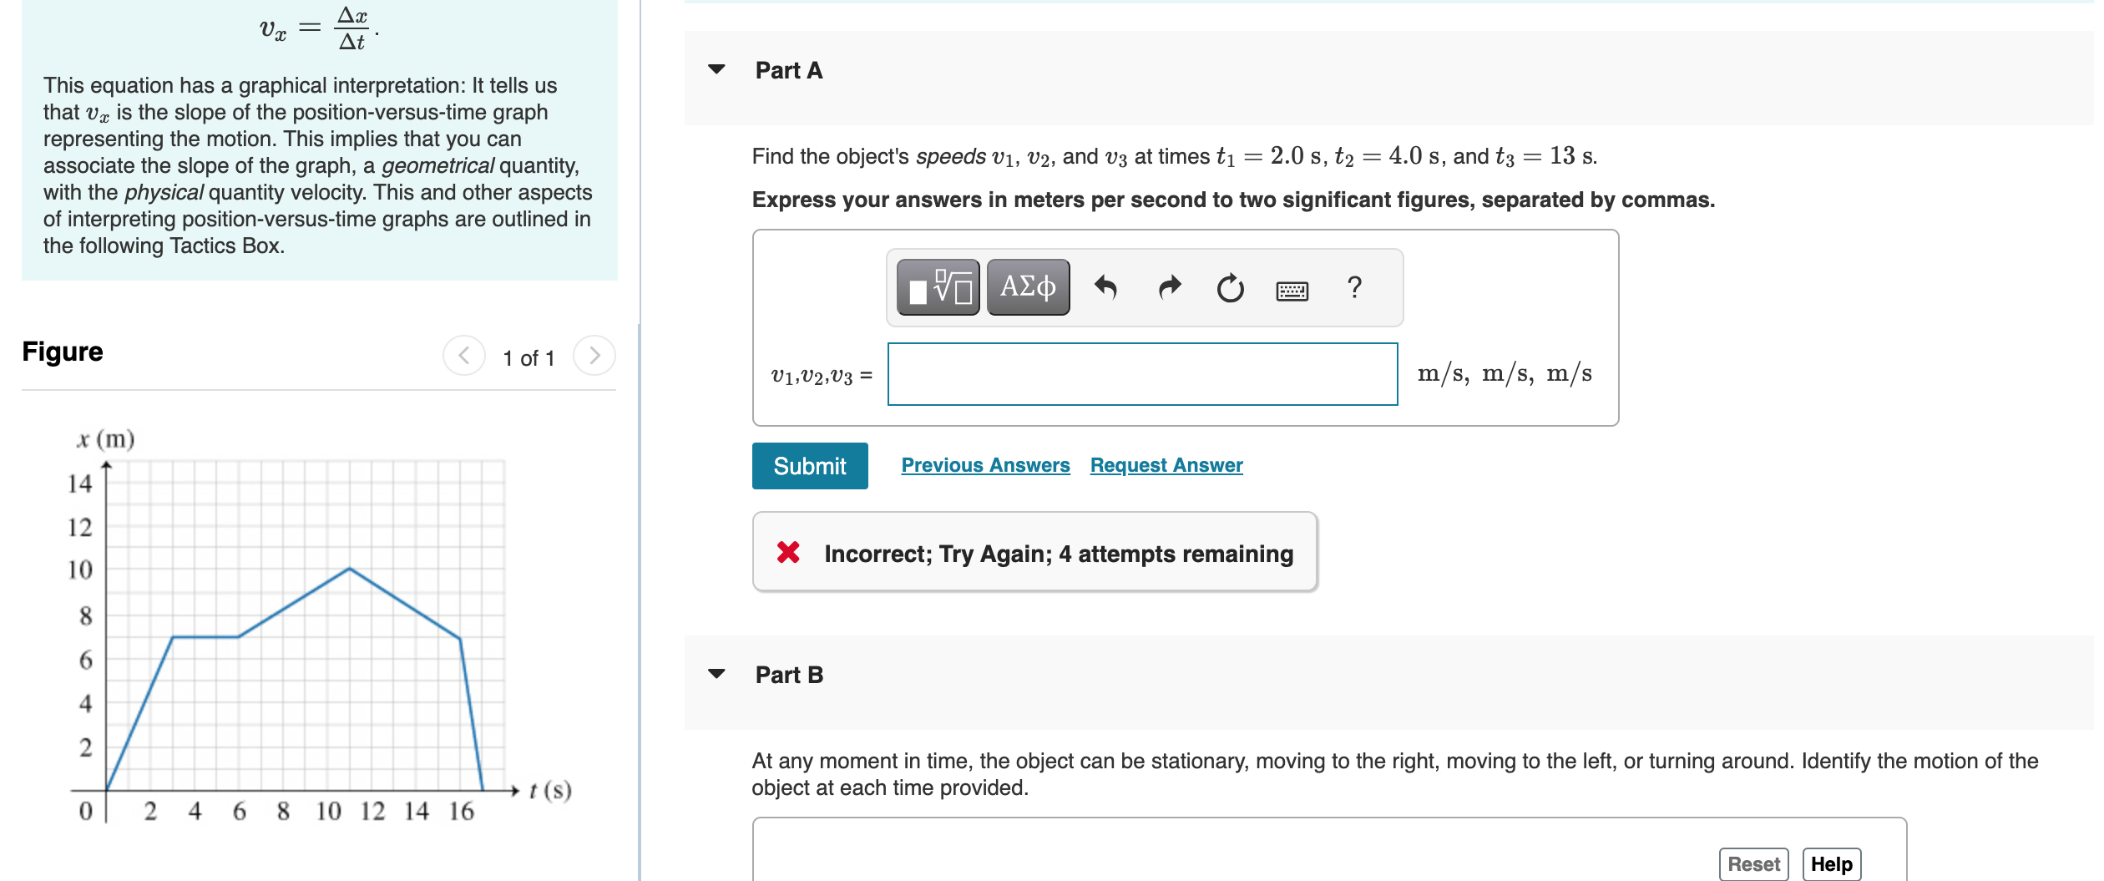This screenshot has height=881, width=2104.
Task: Reset the answer with circular arrow icon
Action: coord(1231,286)
